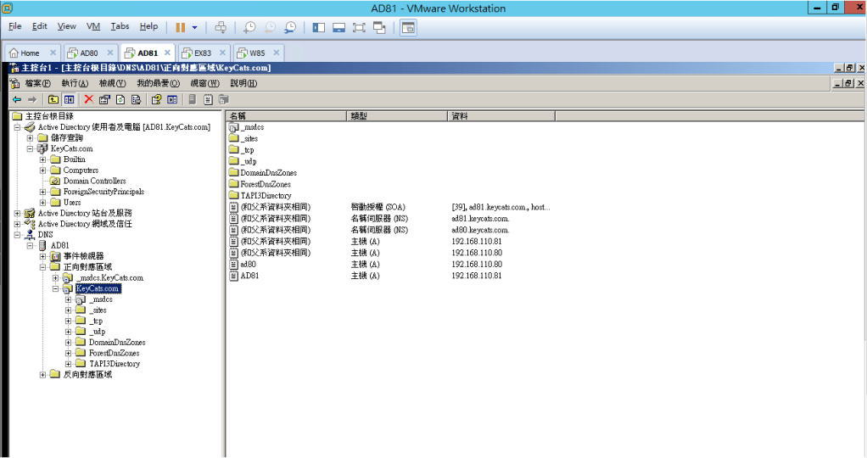Screen dimensions: 867x458
Task: Open Properties via the MMC toolbar icon
Action: [104, 99]
